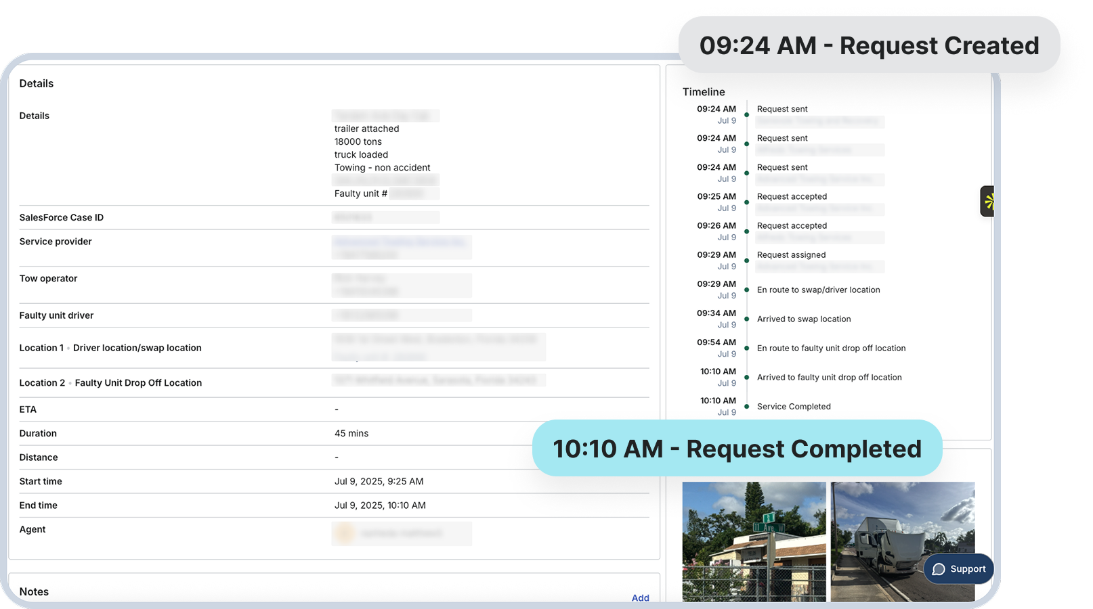
Task: Open the truck photo thumbnail
Action: [x=903, y=541]
